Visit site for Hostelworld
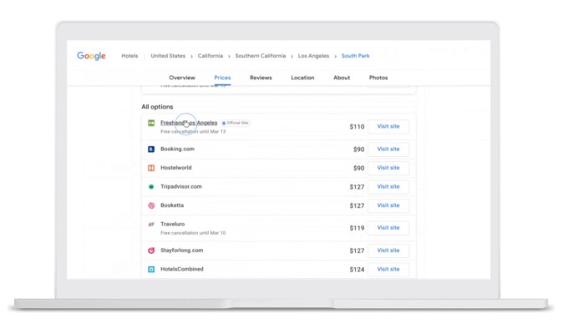This screenshot has height=334, width=568. pyautogui.click(x=388, y=168)
